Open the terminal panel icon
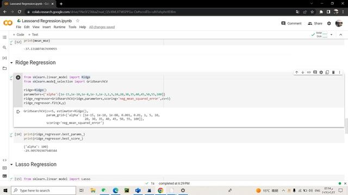The width and height of the screenshot is (348, 195). click(4, 176)
